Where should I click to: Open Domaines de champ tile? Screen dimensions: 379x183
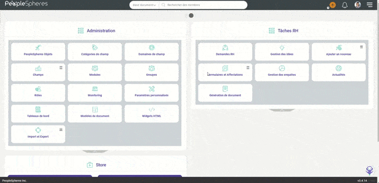pyautogui.click(x=152, y=52)
